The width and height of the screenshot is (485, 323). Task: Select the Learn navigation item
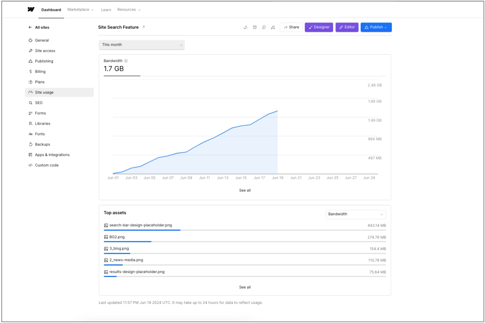pyautogui.click(x=106, y=10)
